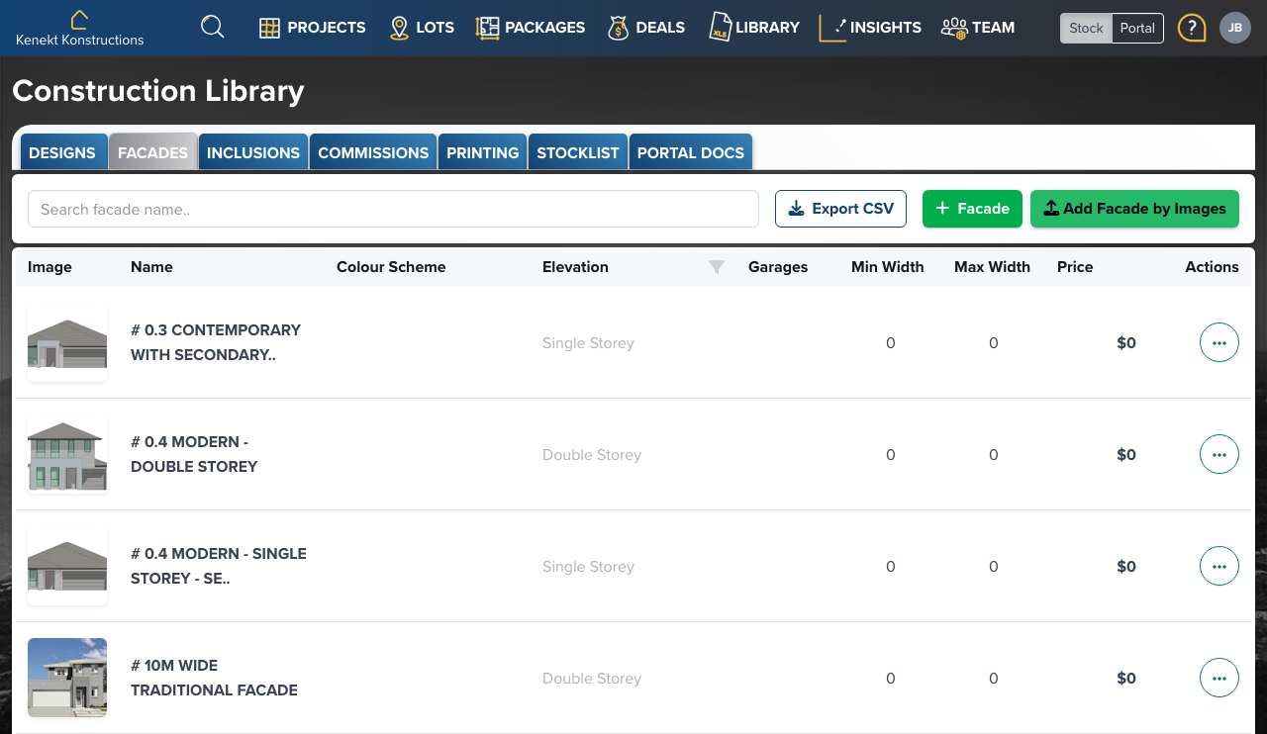The height and width of the screenshot is (734, 1267).
Task: Open the Commissions tab
Action: click(x=373, y=152)
